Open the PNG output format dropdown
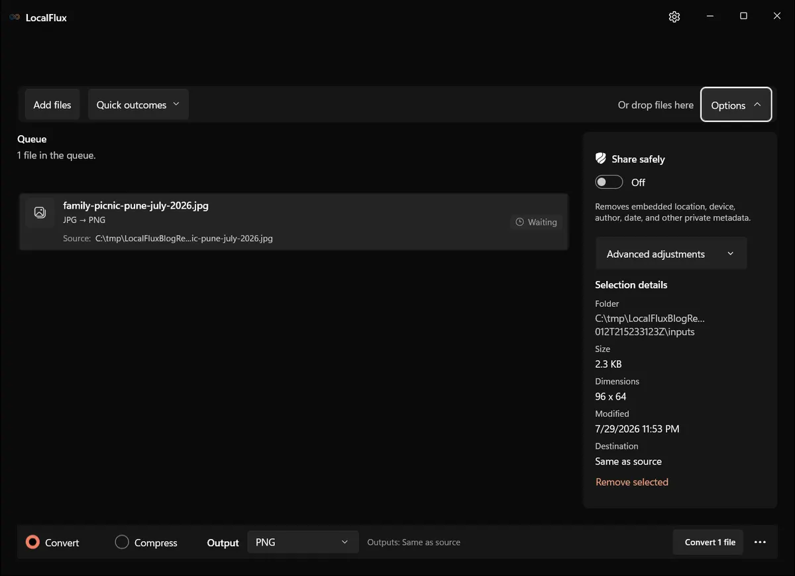Image resolution: width=795 pixels, height=576 pixels. click(303, 542)
